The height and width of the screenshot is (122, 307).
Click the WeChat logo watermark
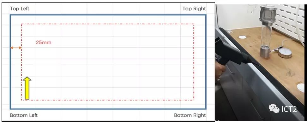(x=274, y=108)
